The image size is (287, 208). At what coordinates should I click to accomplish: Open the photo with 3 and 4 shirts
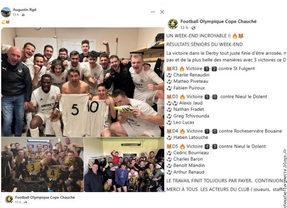(42, 164)
